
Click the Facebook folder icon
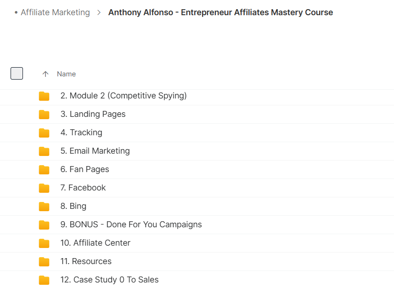pos(44,188)
